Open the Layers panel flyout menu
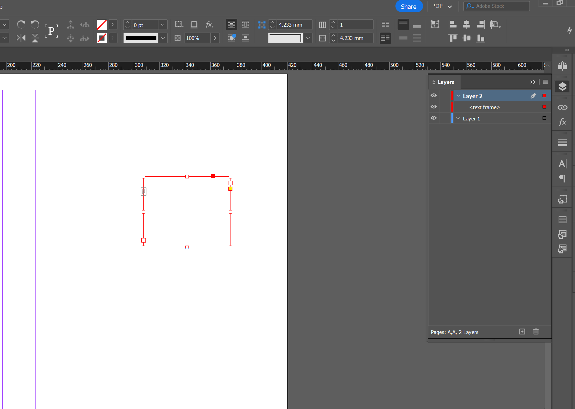This screenshot has width=575, height=409. 545,82
